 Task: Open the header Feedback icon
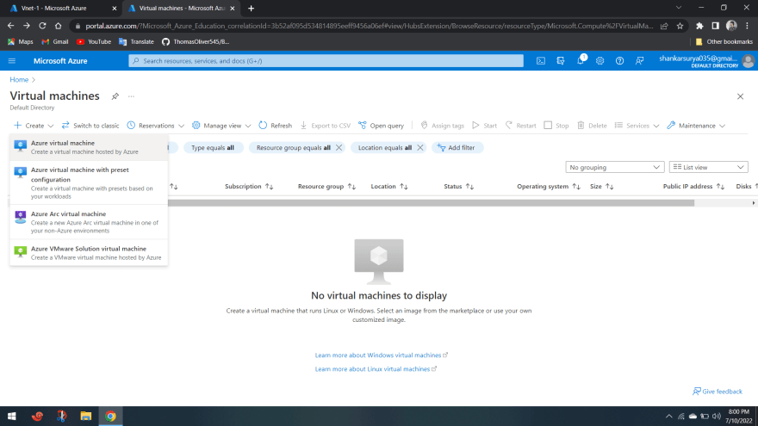[639, 61]
